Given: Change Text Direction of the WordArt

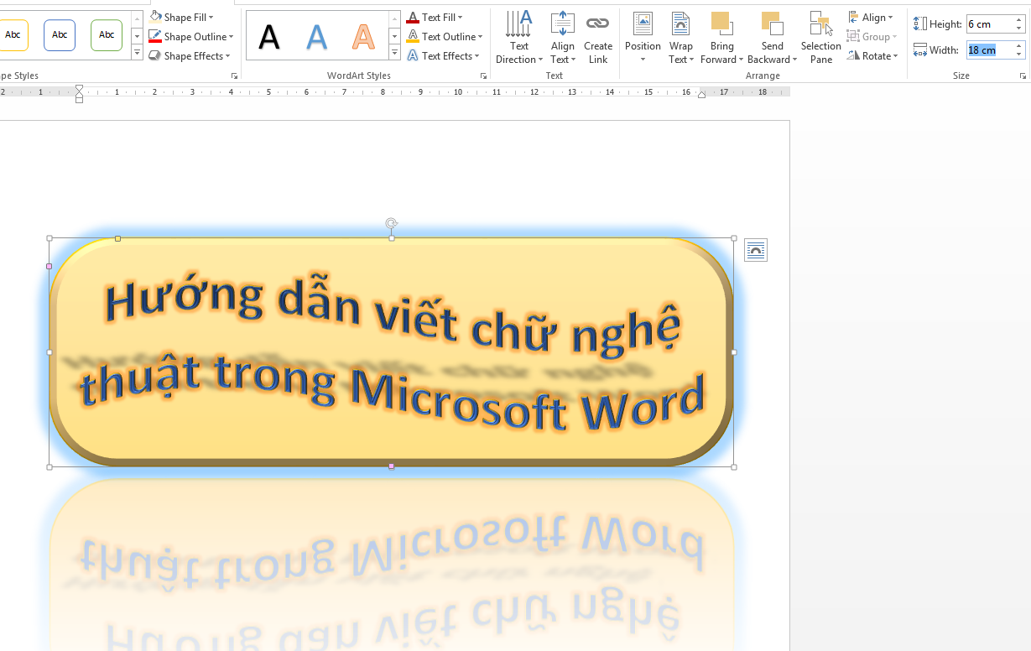Looking at the screenshot, I should pyautogui.click(x=518, y=36).
